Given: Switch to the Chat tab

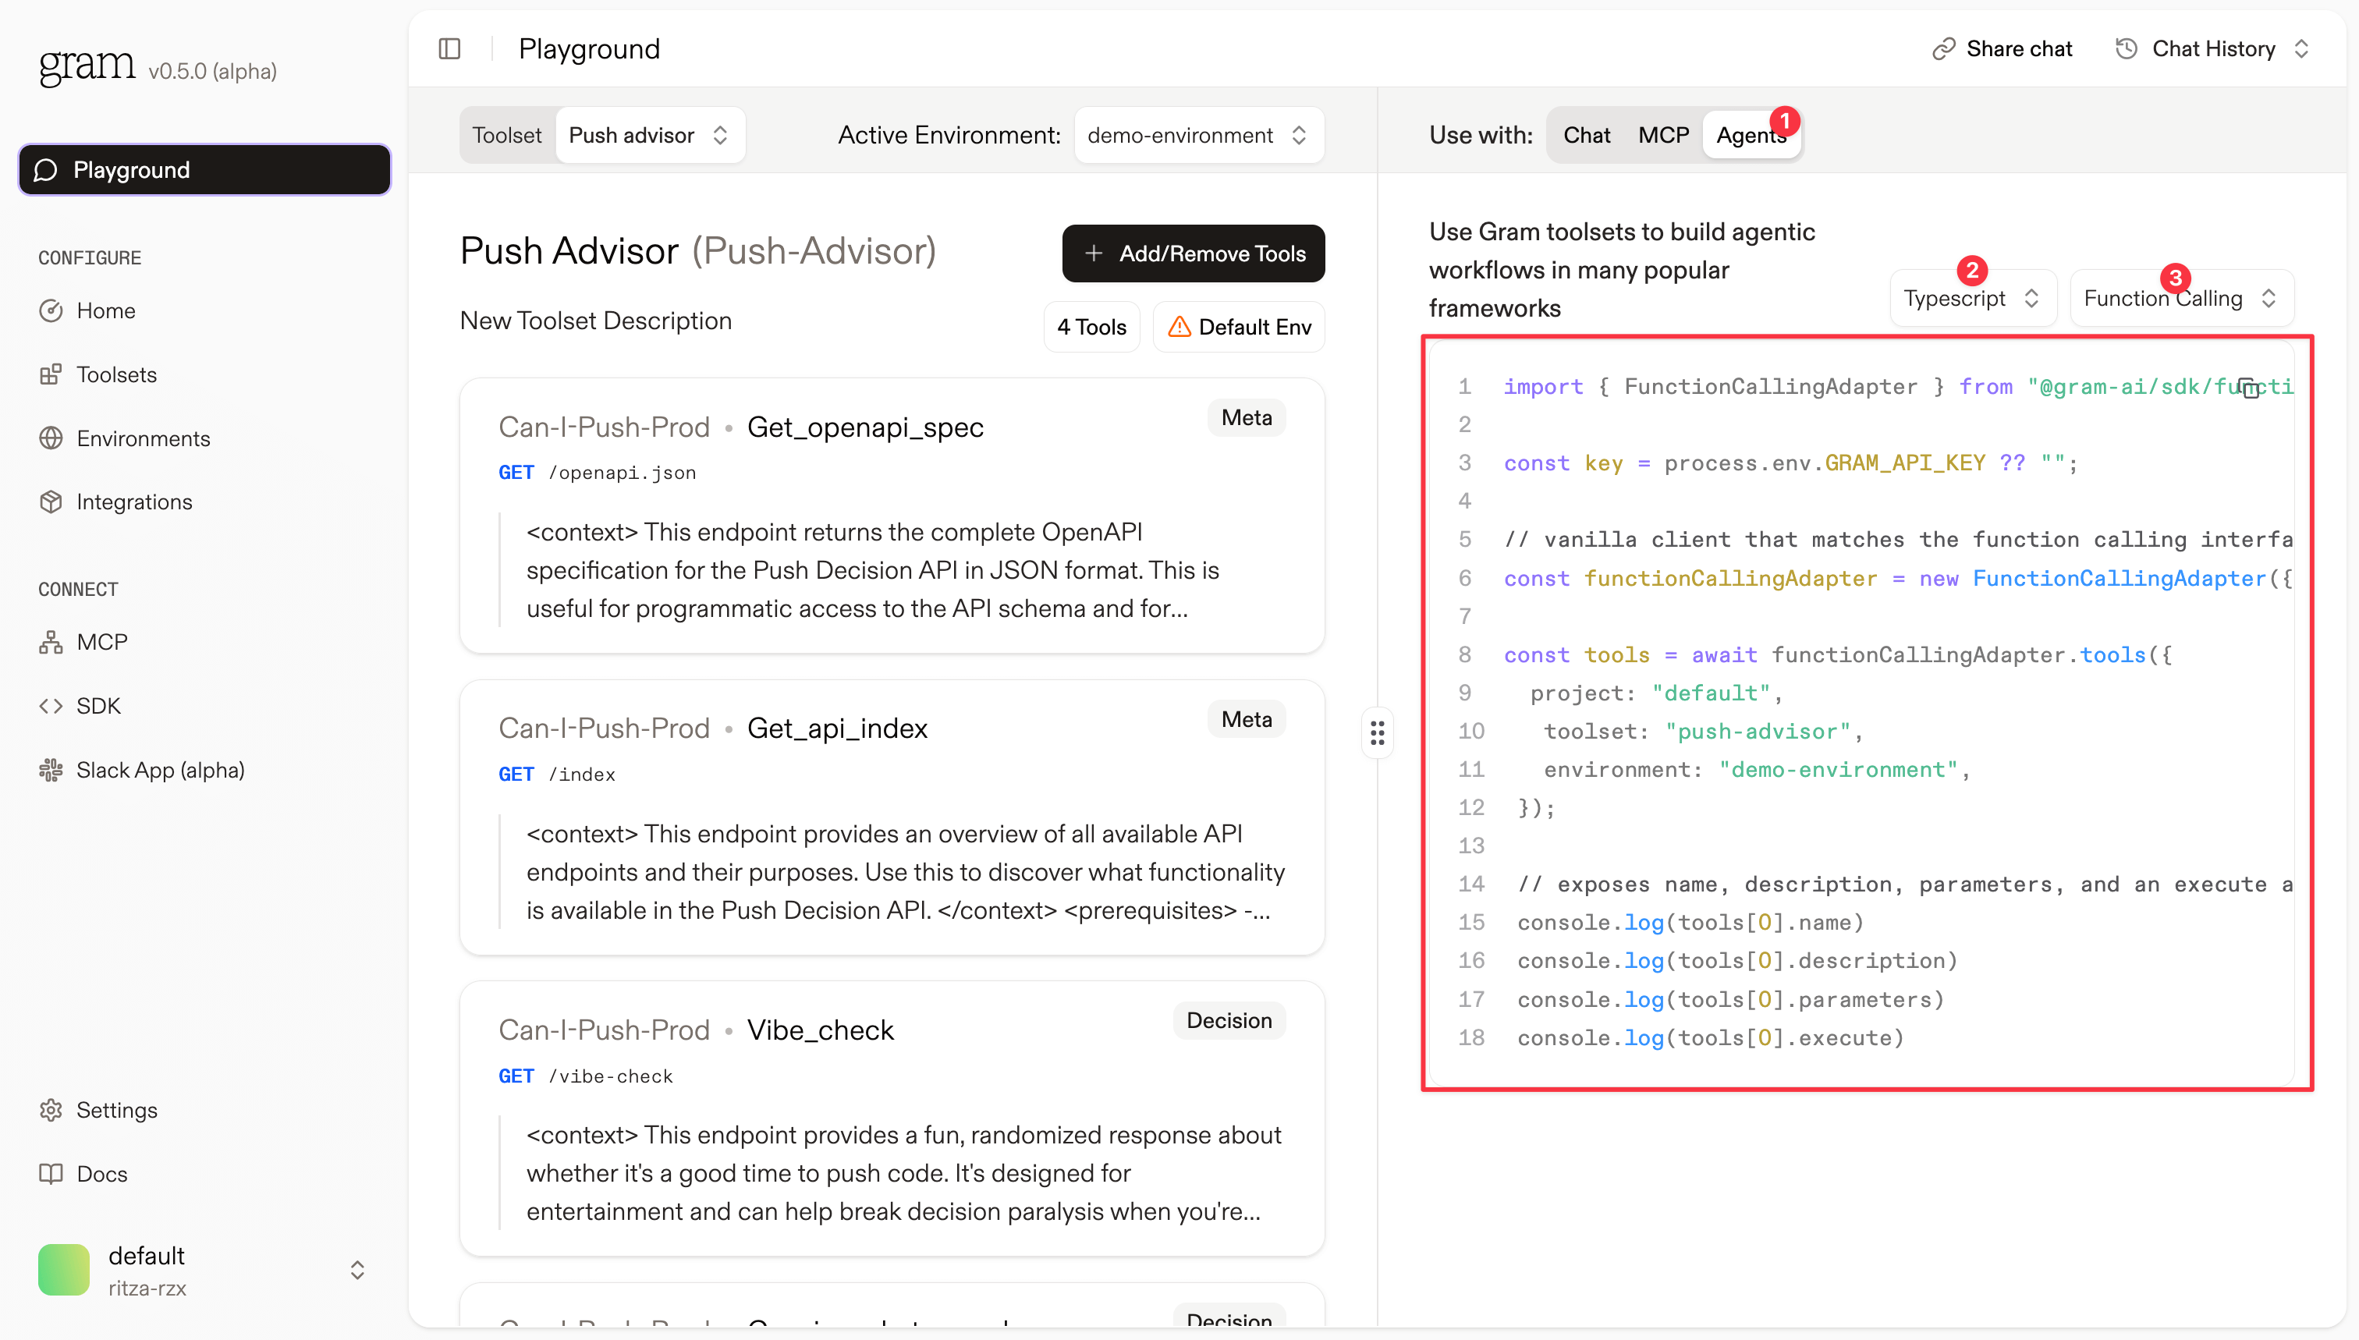Looking at the screenshot, I should click(1586, 135).
